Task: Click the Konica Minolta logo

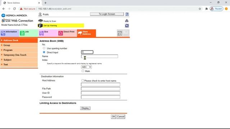Action: 14,15
